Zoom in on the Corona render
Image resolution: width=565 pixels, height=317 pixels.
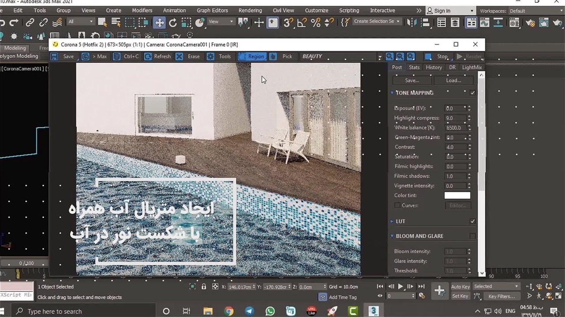pos(389,56)
